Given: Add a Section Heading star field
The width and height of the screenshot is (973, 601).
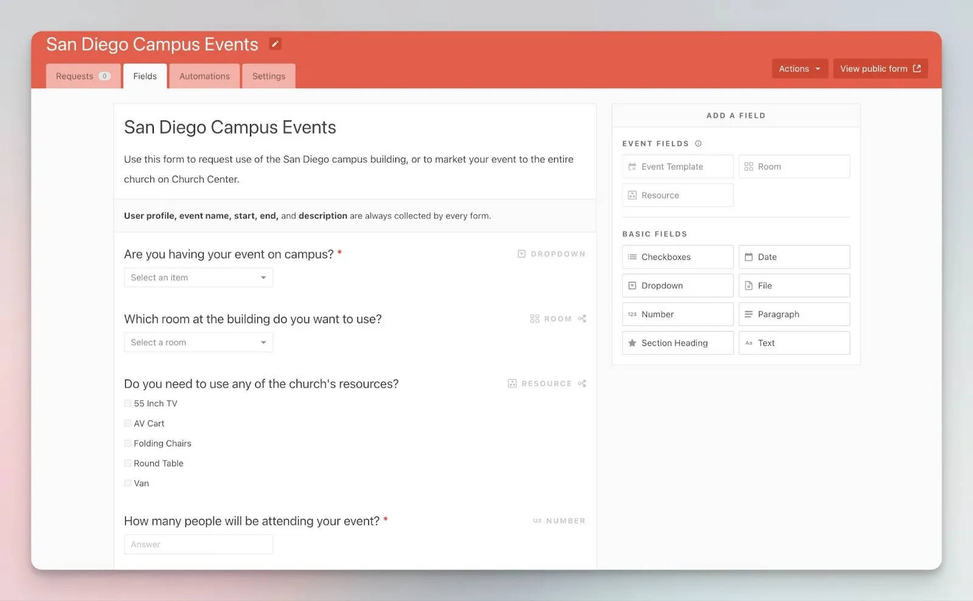Looking at the screenshot, I should [677, 343].
